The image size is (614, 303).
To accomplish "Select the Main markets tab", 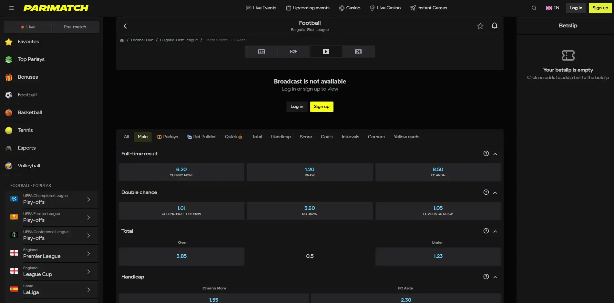I will pyautogui.click(x=143, y=137).
